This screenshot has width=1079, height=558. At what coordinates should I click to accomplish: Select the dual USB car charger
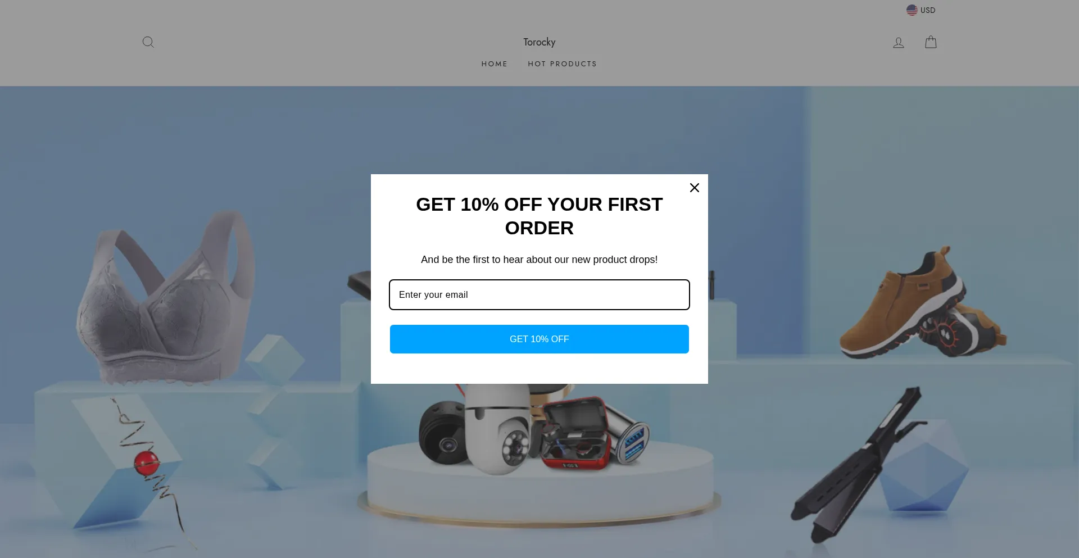tap(630, 437)
